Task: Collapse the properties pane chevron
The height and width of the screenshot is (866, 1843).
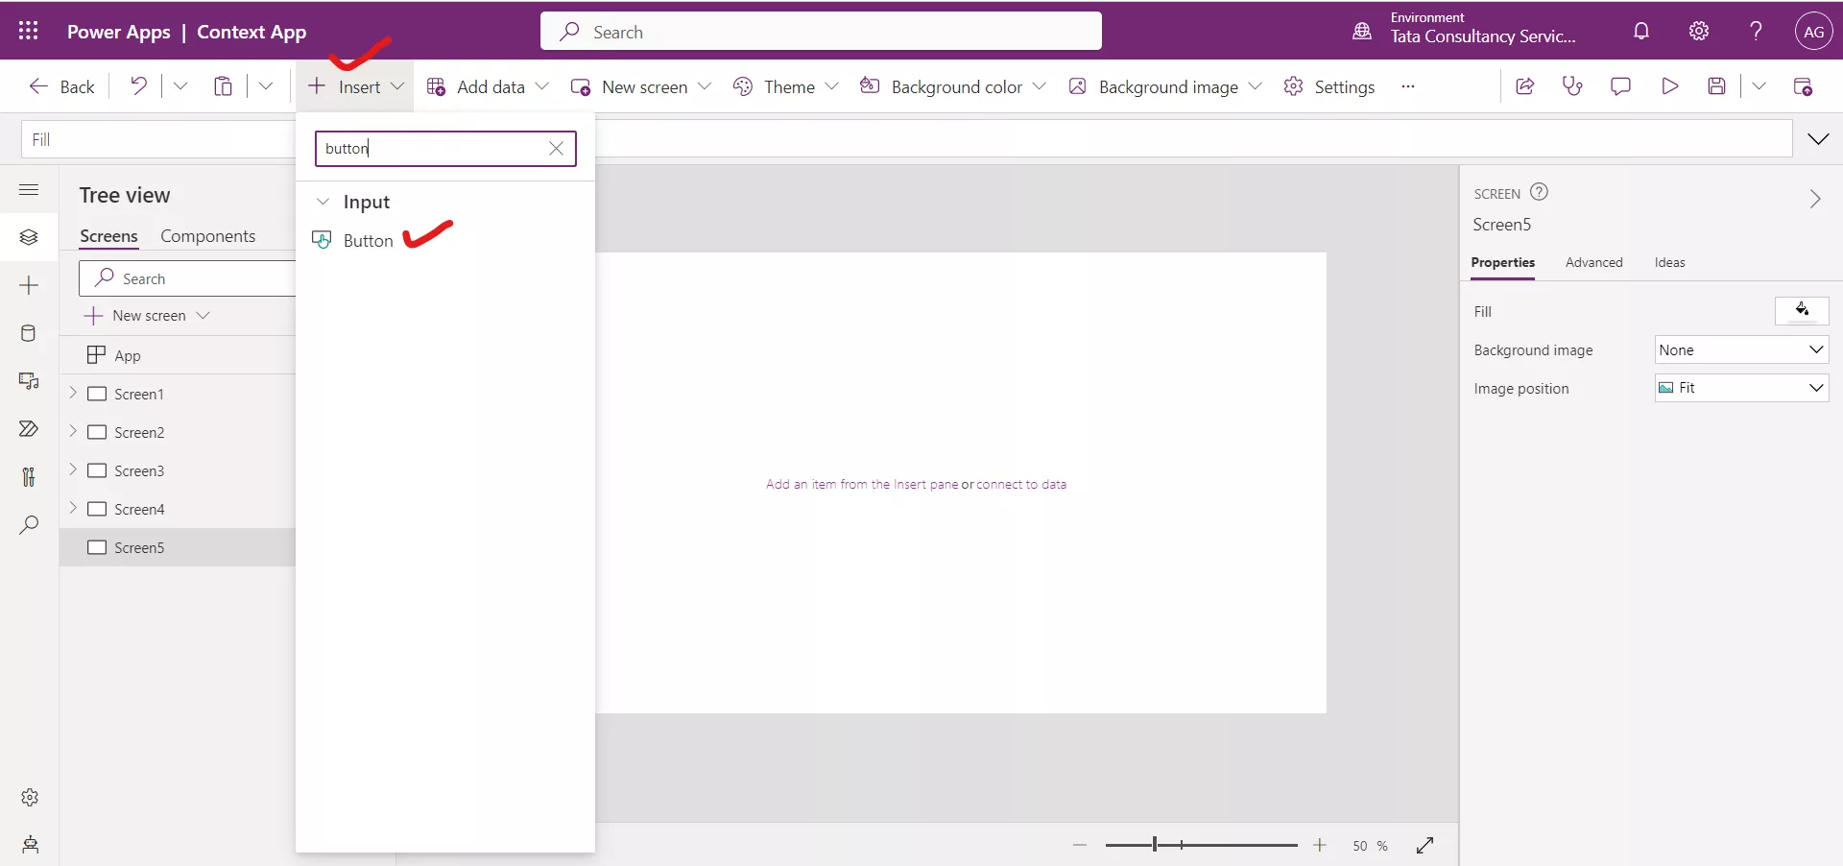Action: 1814,199
